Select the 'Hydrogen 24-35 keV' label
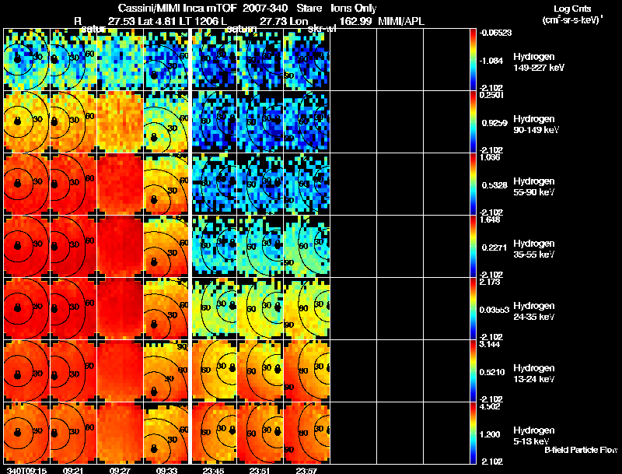622x474 pixels. tap(534, 311)
